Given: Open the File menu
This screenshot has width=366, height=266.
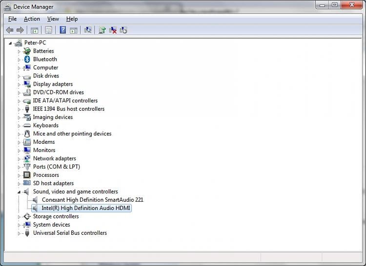Looking at the screenshot, I should point(12,19).
